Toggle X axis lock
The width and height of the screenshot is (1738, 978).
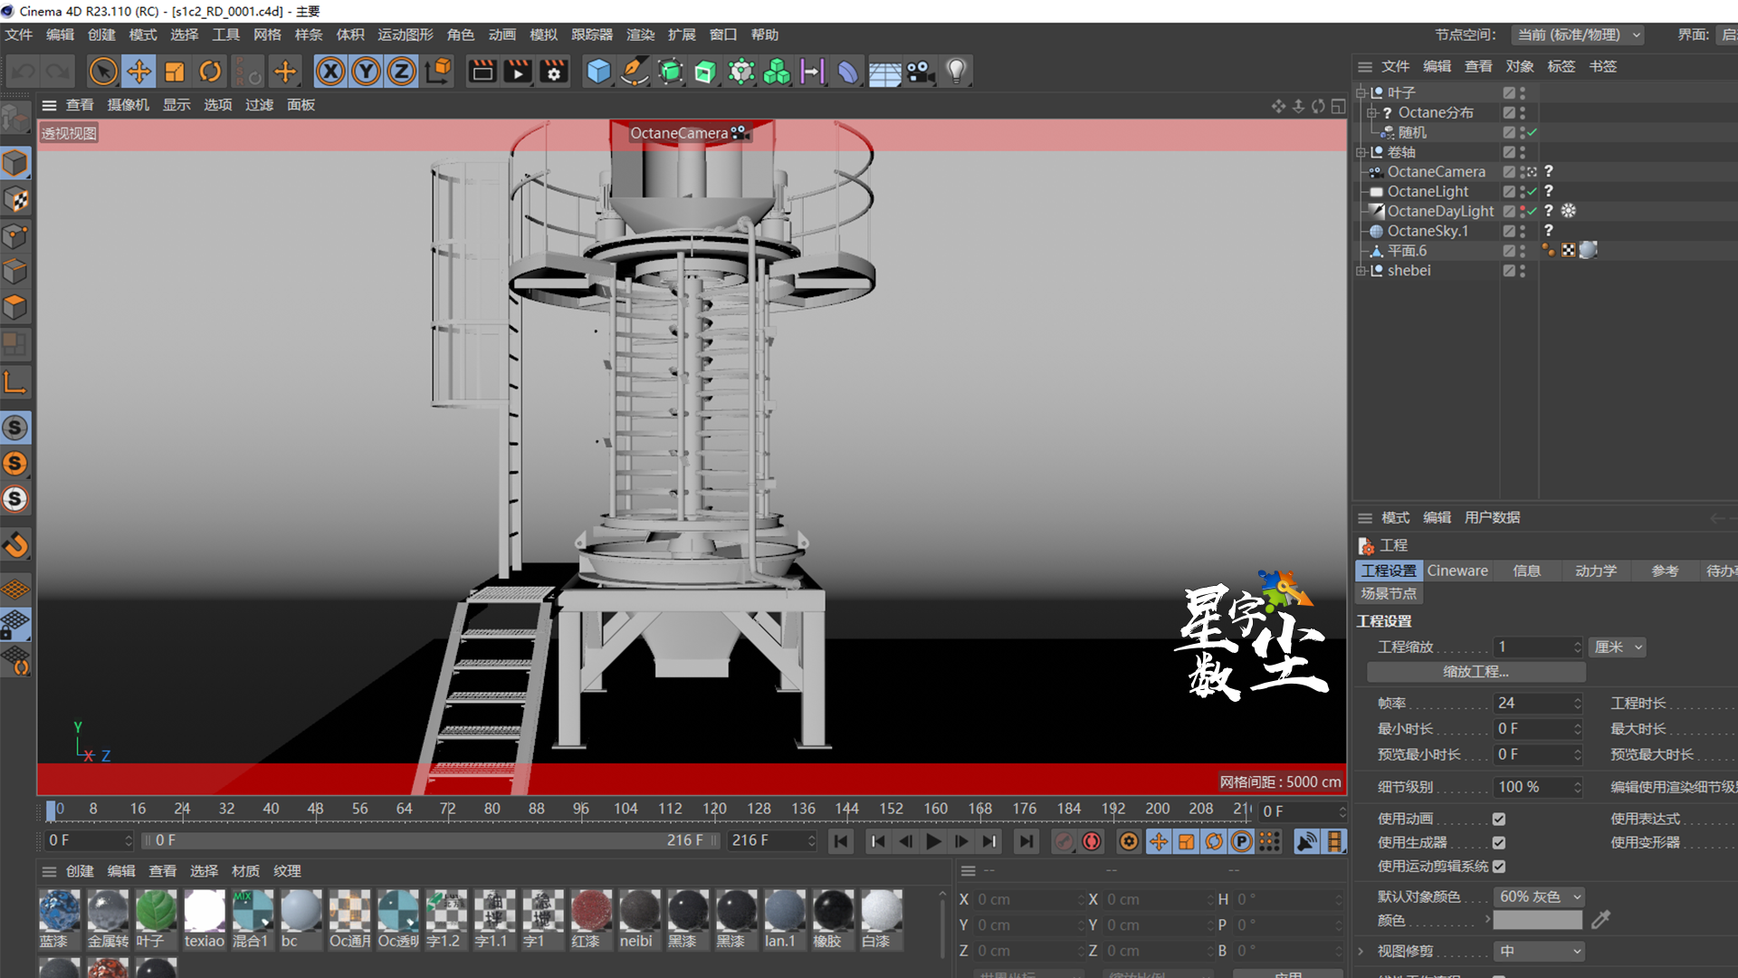331,72
